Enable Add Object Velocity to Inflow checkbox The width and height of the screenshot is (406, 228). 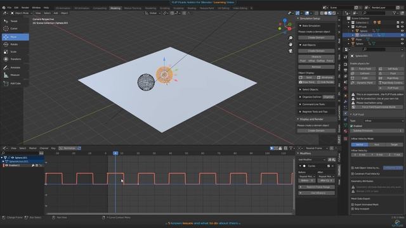[x=353, y=168]
